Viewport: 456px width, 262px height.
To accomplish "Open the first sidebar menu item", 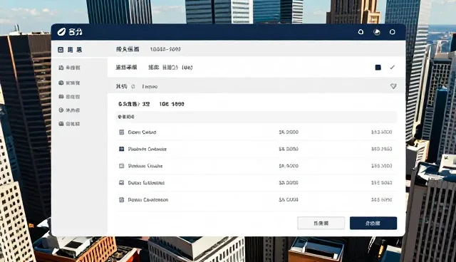I will click(x=69, y=68).
